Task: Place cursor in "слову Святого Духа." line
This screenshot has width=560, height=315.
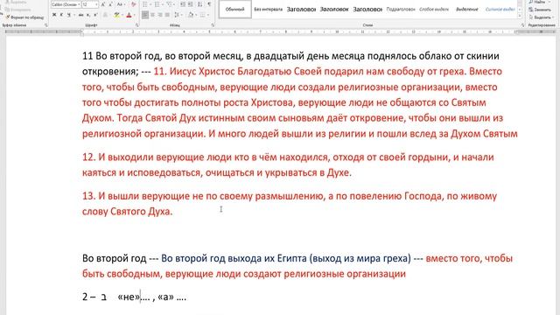Action: pyautogui.click(x=127, y=212)
